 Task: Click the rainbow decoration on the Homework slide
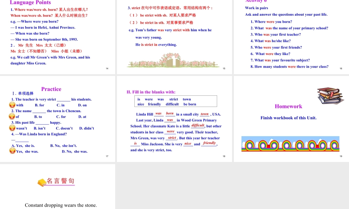pyautogui.click(x=290, y=144)
